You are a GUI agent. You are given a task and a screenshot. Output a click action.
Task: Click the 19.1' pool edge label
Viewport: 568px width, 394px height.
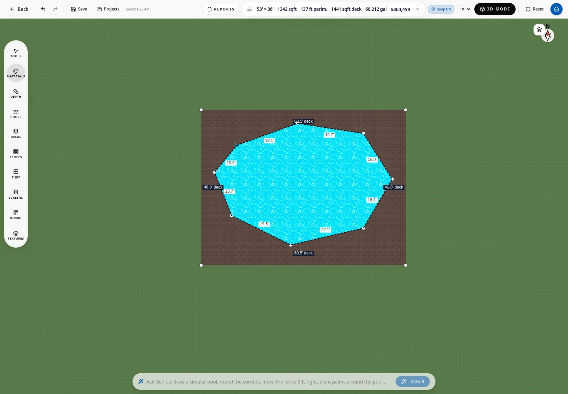pos(269,141)
